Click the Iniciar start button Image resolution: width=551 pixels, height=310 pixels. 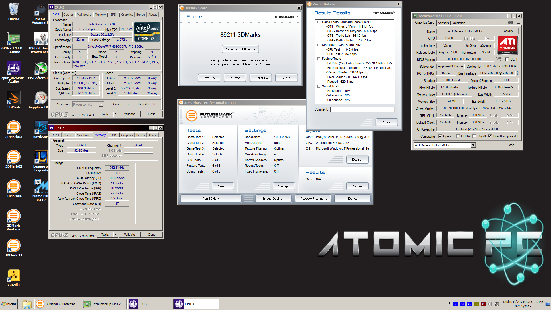9,304
